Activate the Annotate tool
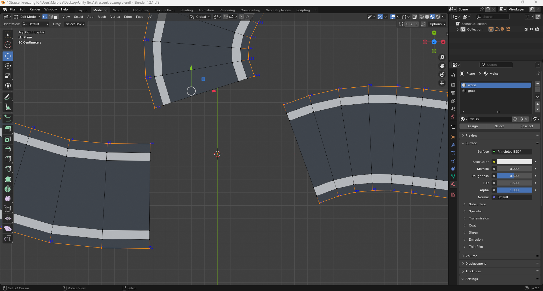 pyautogui.click(x=8, y=97)
